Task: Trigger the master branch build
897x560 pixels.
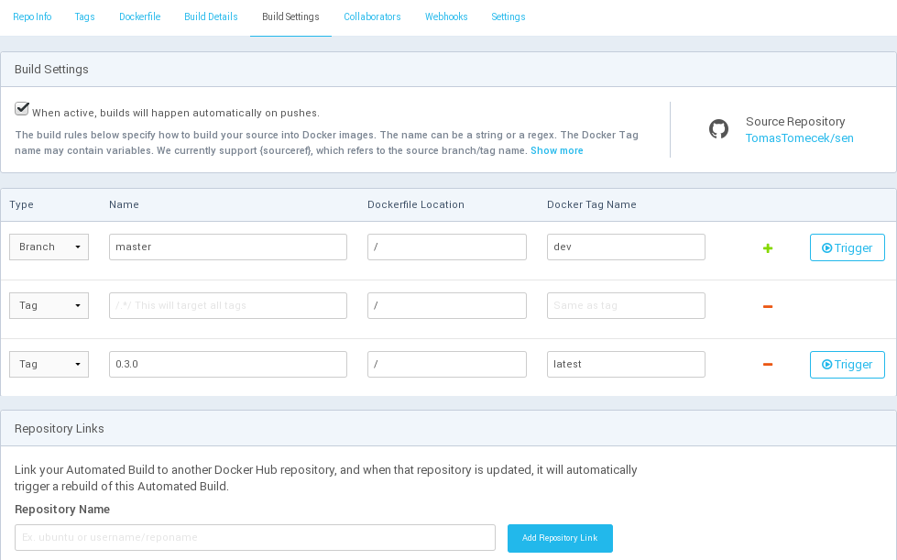Action: 847,247
